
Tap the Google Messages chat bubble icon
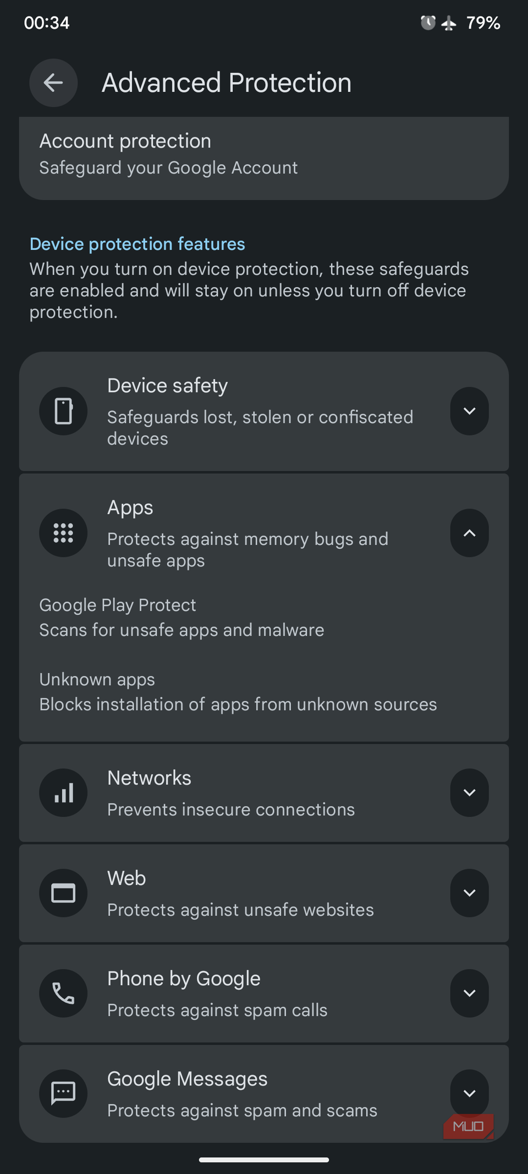coord(63,1093)
